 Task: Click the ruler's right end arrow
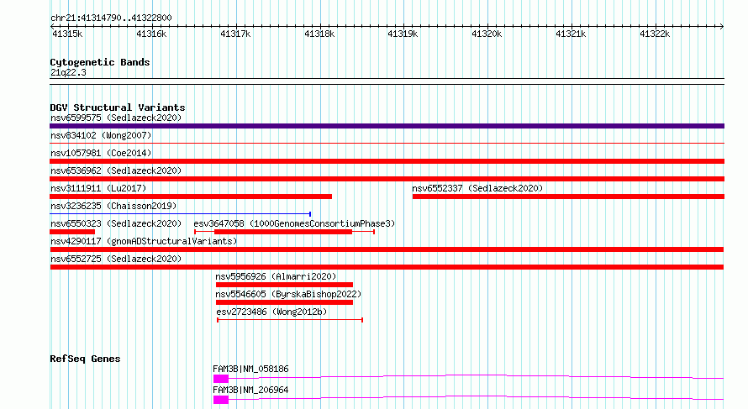722,26
